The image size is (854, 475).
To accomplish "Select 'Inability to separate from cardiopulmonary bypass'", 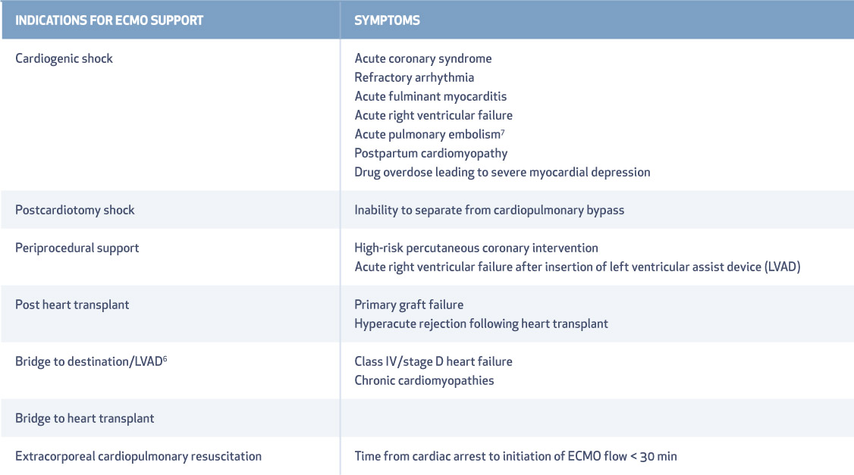I will coord(489,211).
